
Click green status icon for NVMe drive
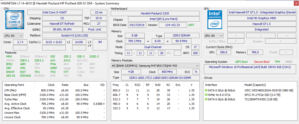click(206, 95)
